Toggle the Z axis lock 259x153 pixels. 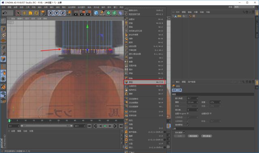(63, 13)
